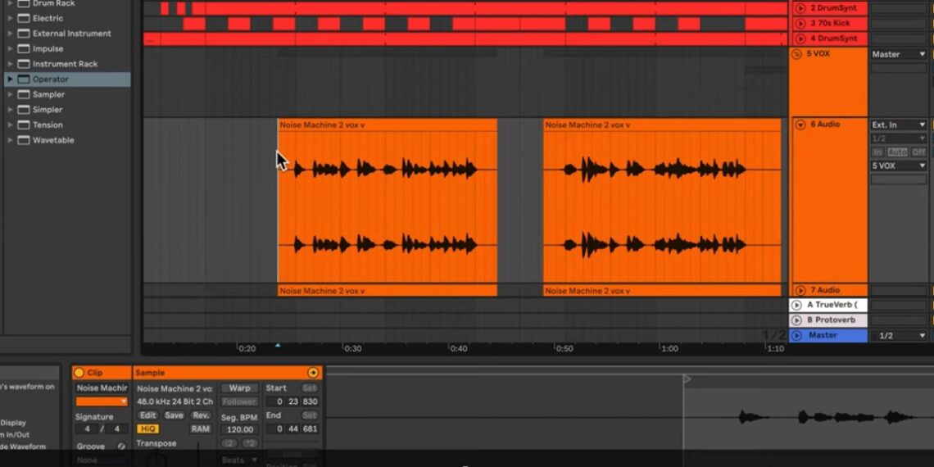Image resolution: width=934 pixels, height=467 pixels.
Task: Click the 5 VOX track fold button
Action: coord(796,54)
